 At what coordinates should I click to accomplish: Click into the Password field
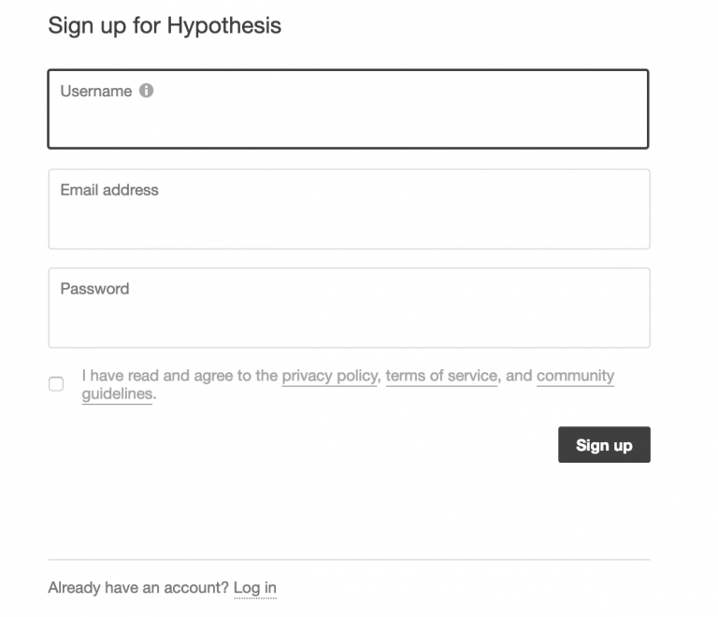349,308
